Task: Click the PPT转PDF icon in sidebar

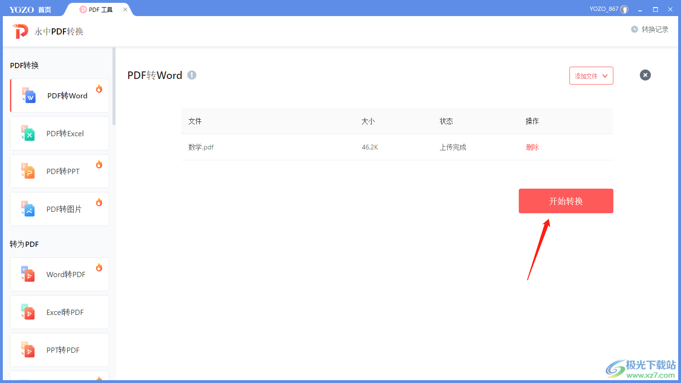Action: click(28, 350)
